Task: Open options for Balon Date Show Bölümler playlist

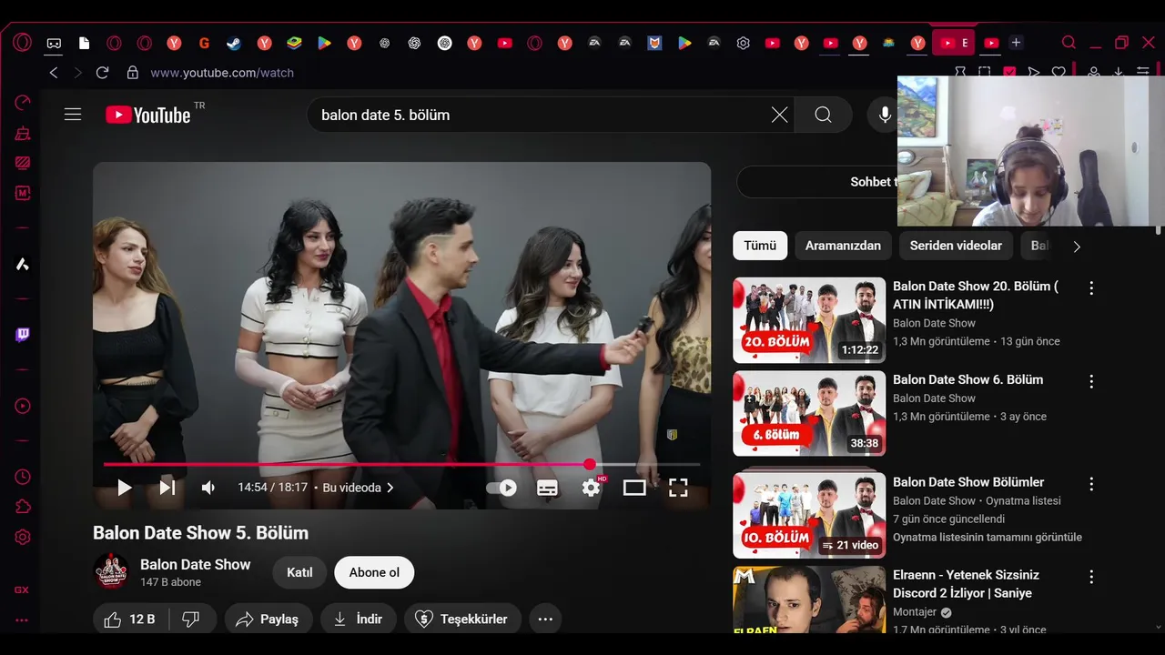Action: coord(1091,484)
